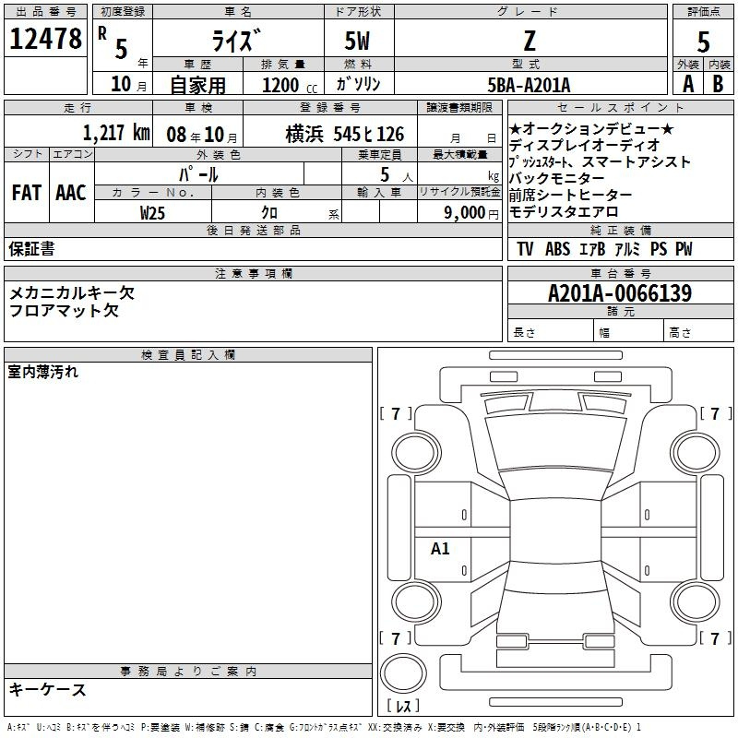
Task: Select the upper-right [7] tire marker
Action: coord(714,413)
